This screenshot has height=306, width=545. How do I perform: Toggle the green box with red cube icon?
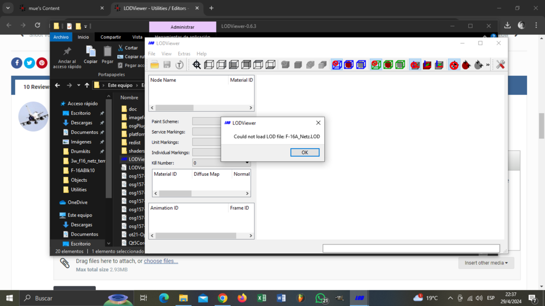tap(388, 65)
